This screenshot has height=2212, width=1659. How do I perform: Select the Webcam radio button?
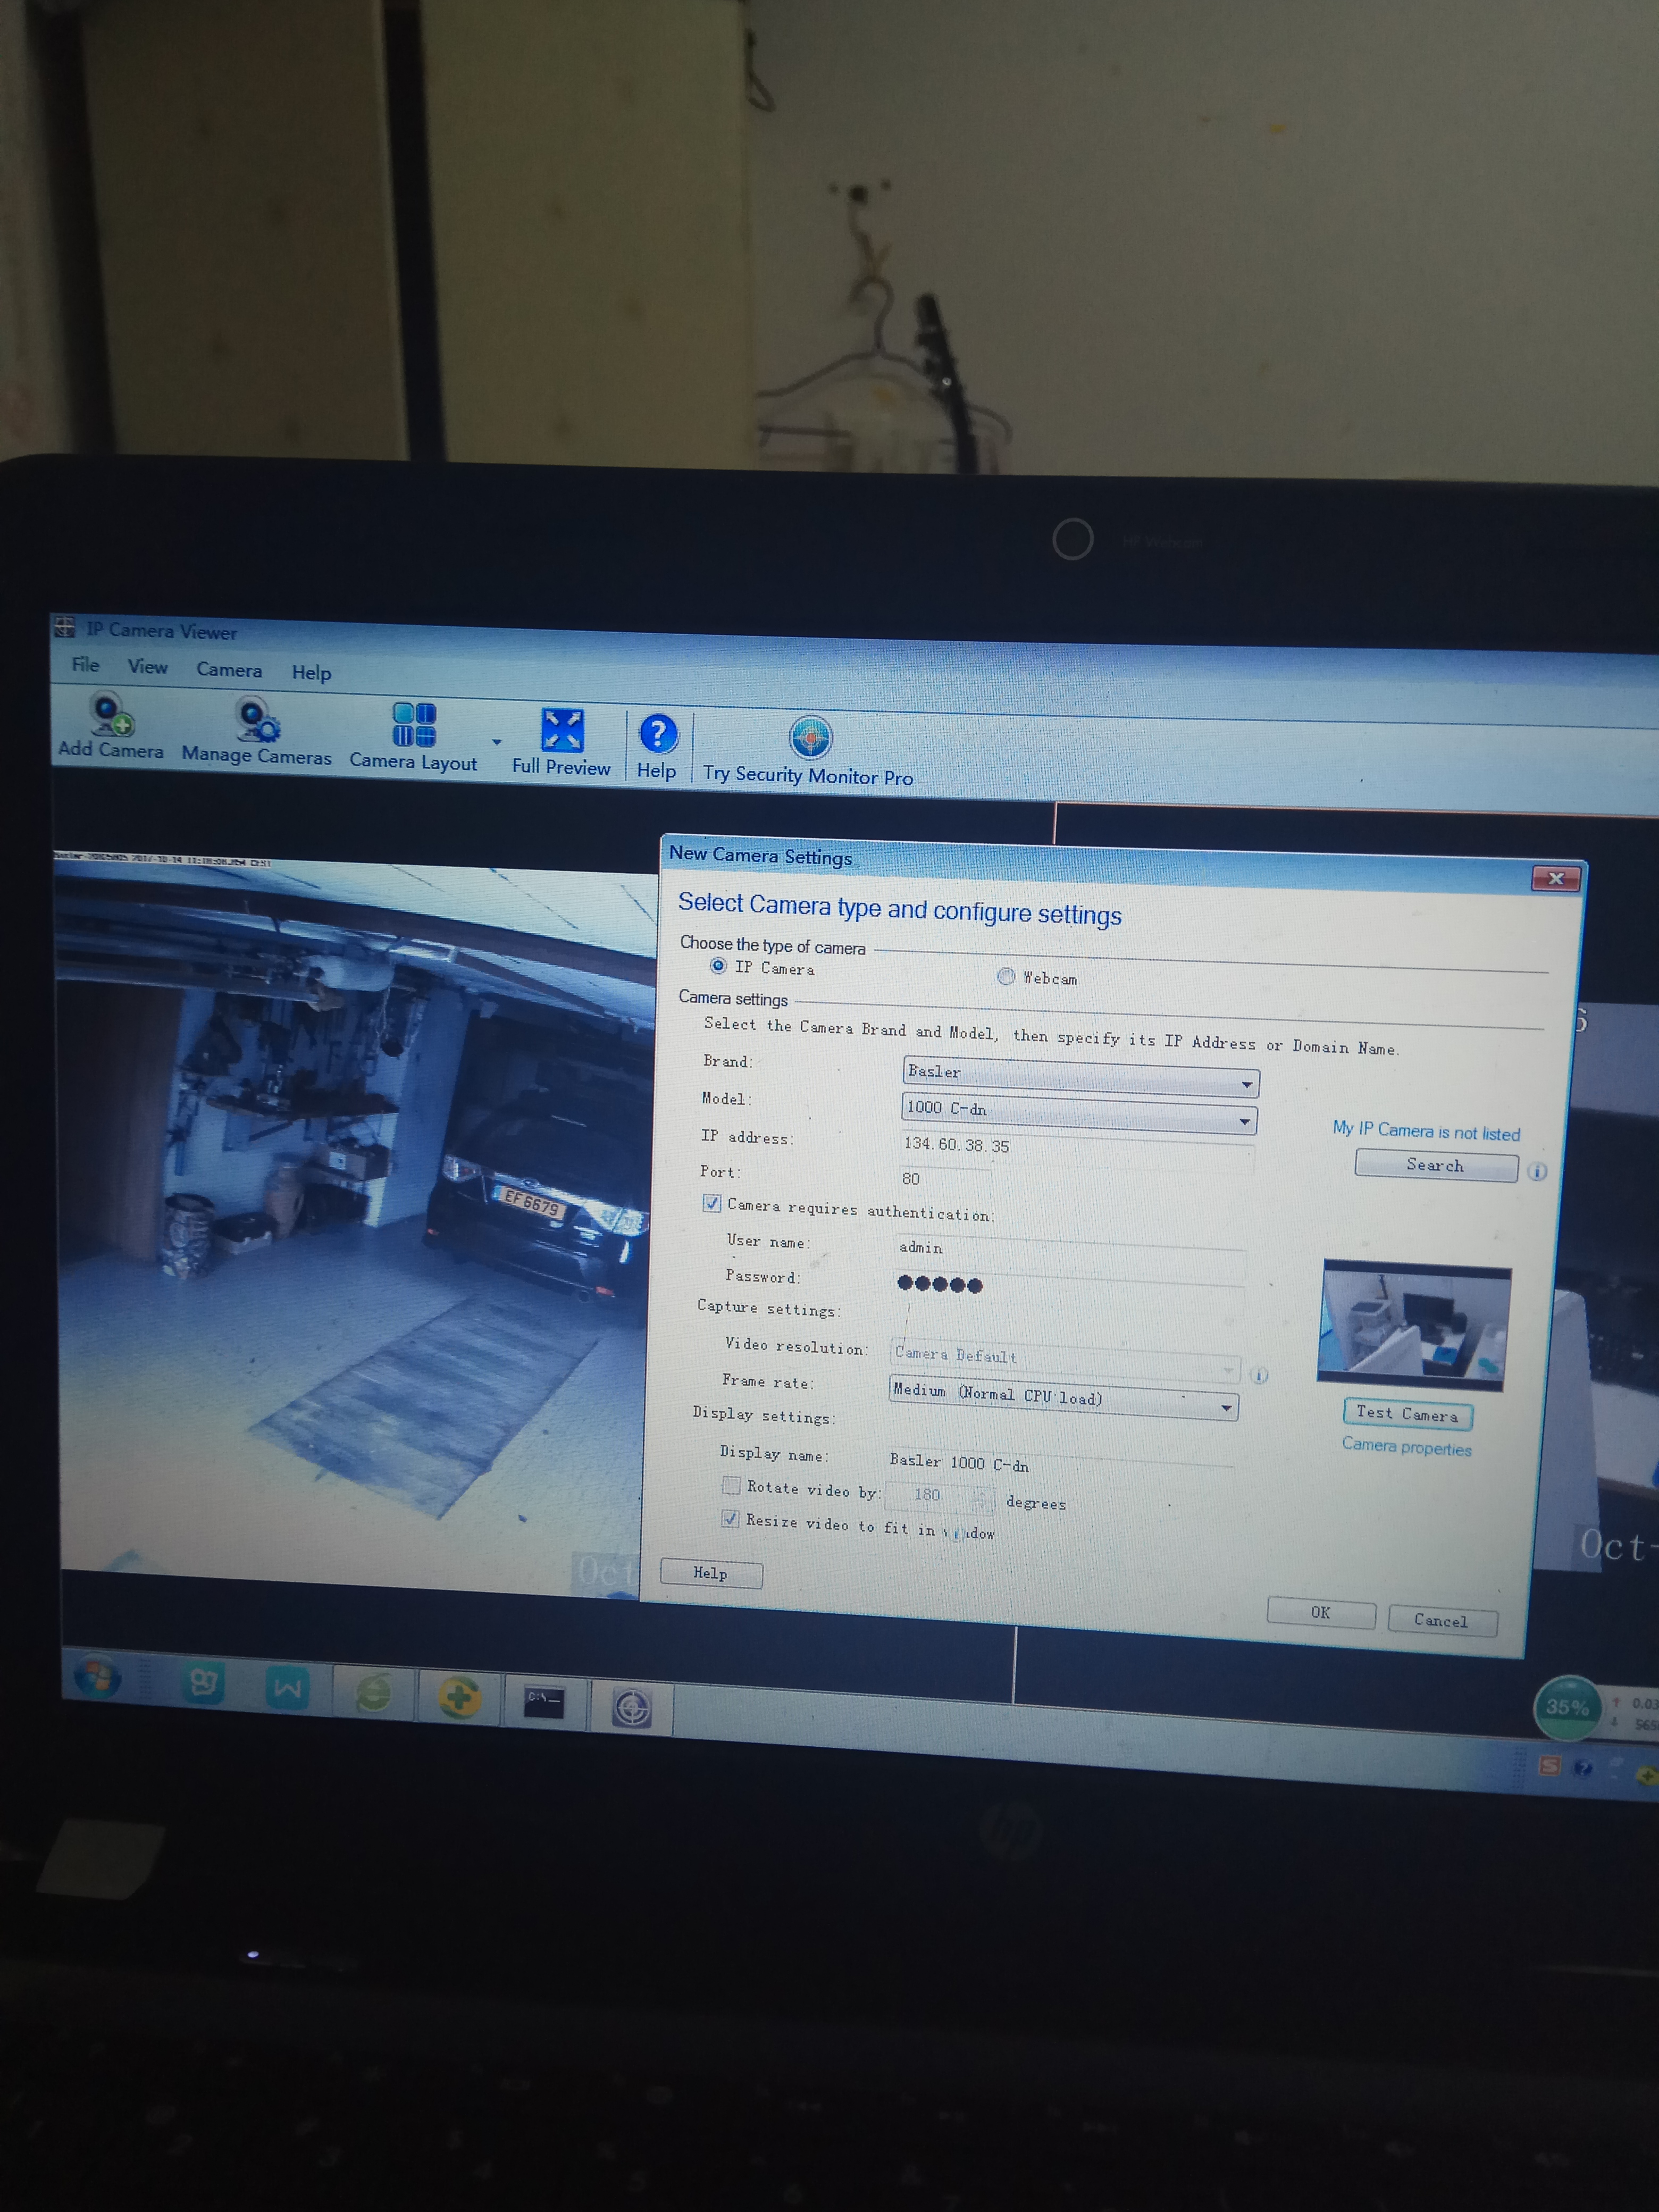pos(1006,976)
